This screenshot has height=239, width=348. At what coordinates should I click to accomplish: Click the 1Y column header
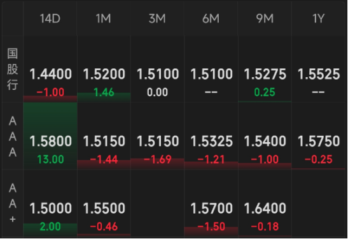[319, 18]
